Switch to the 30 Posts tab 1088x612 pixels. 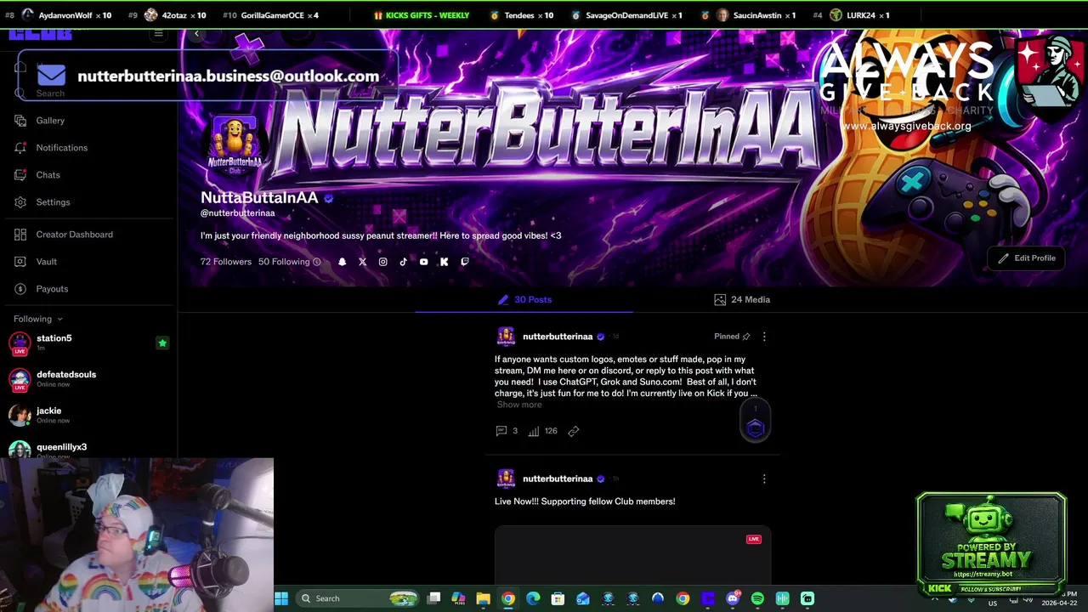click(x=524, y=300)
